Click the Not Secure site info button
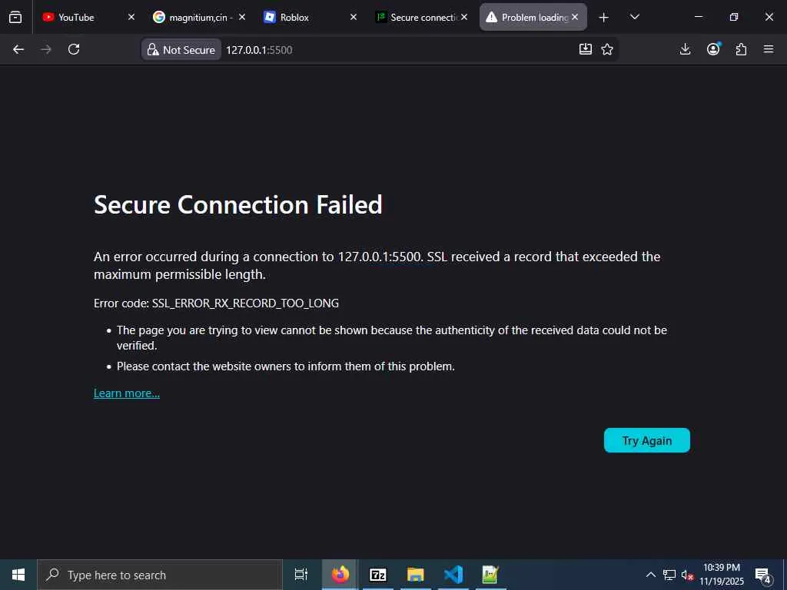Viewport: 787px width, 590px height. 181,49
